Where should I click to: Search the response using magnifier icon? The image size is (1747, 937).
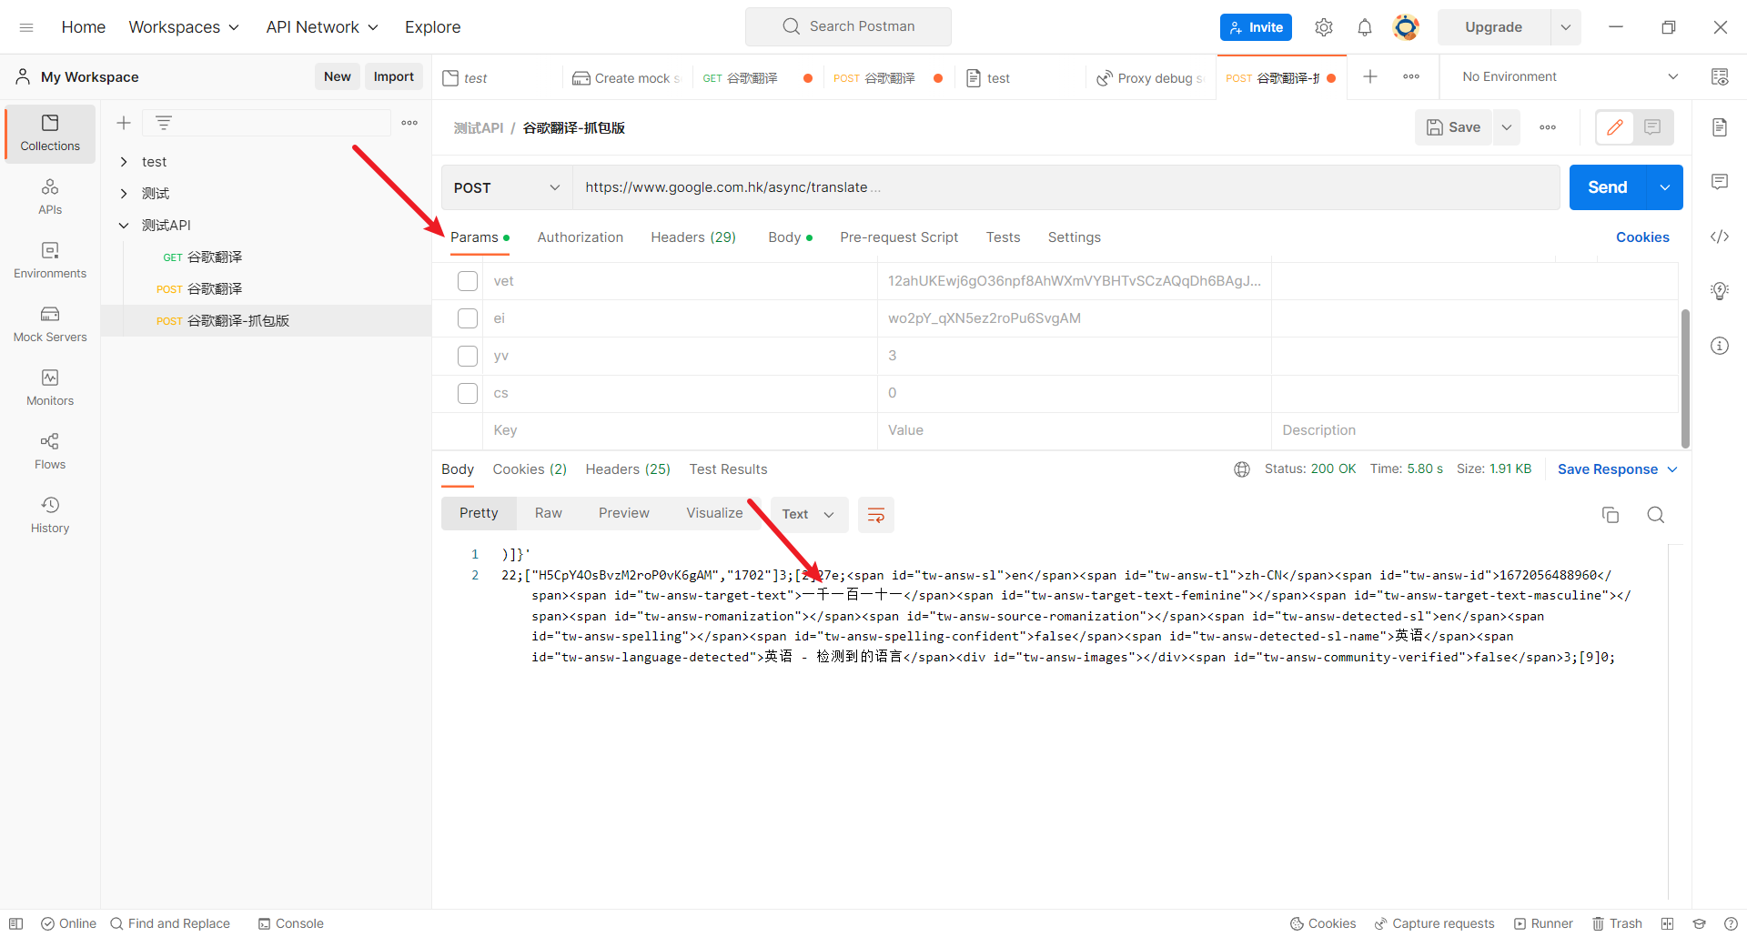[1655, 515]
